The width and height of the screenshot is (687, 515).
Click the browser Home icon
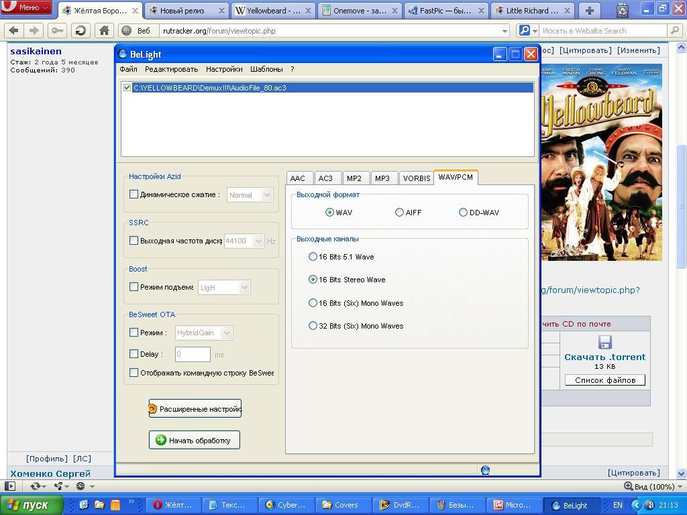point(104,31)
